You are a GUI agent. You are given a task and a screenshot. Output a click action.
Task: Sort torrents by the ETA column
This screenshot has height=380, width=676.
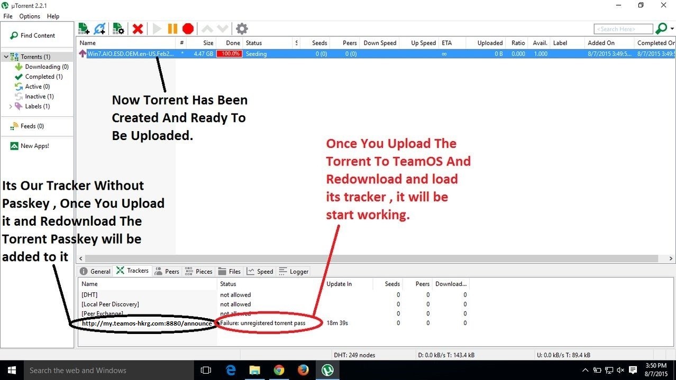453,43
